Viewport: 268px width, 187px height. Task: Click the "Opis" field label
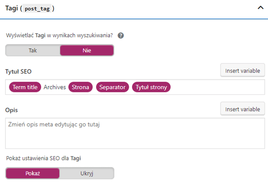click(x=12, y=109)
